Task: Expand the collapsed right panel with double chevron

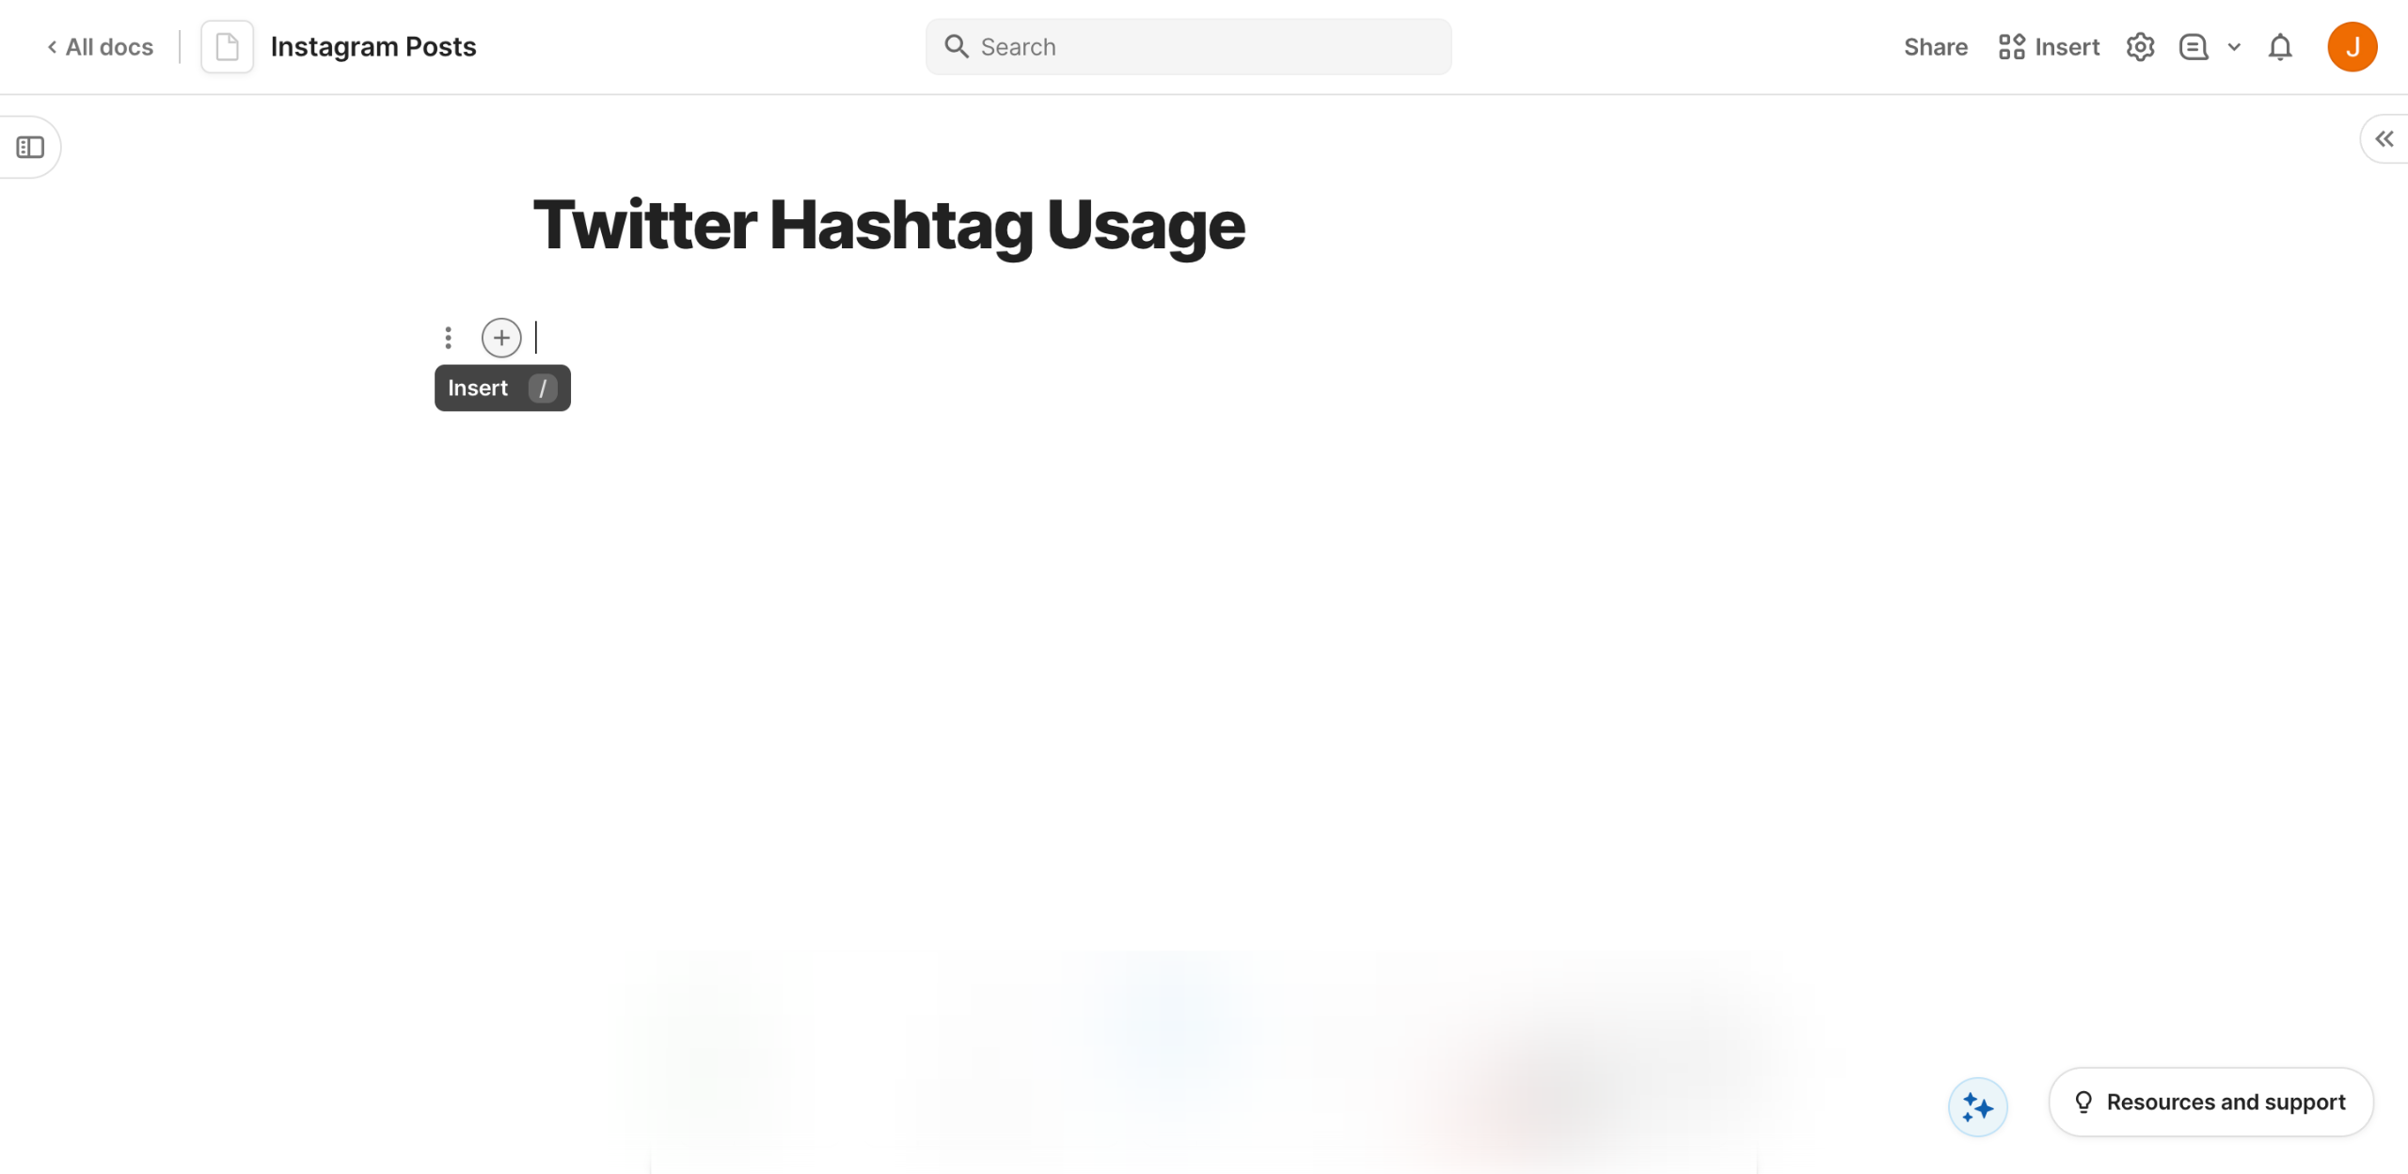Action: coord(2384,139)
